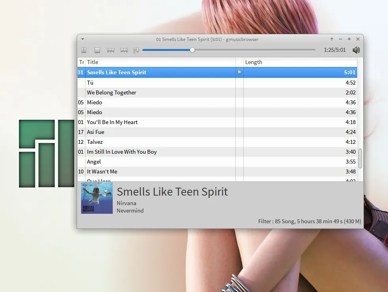Select the song Tú
The image size is (388, 292).
(217, 83)
